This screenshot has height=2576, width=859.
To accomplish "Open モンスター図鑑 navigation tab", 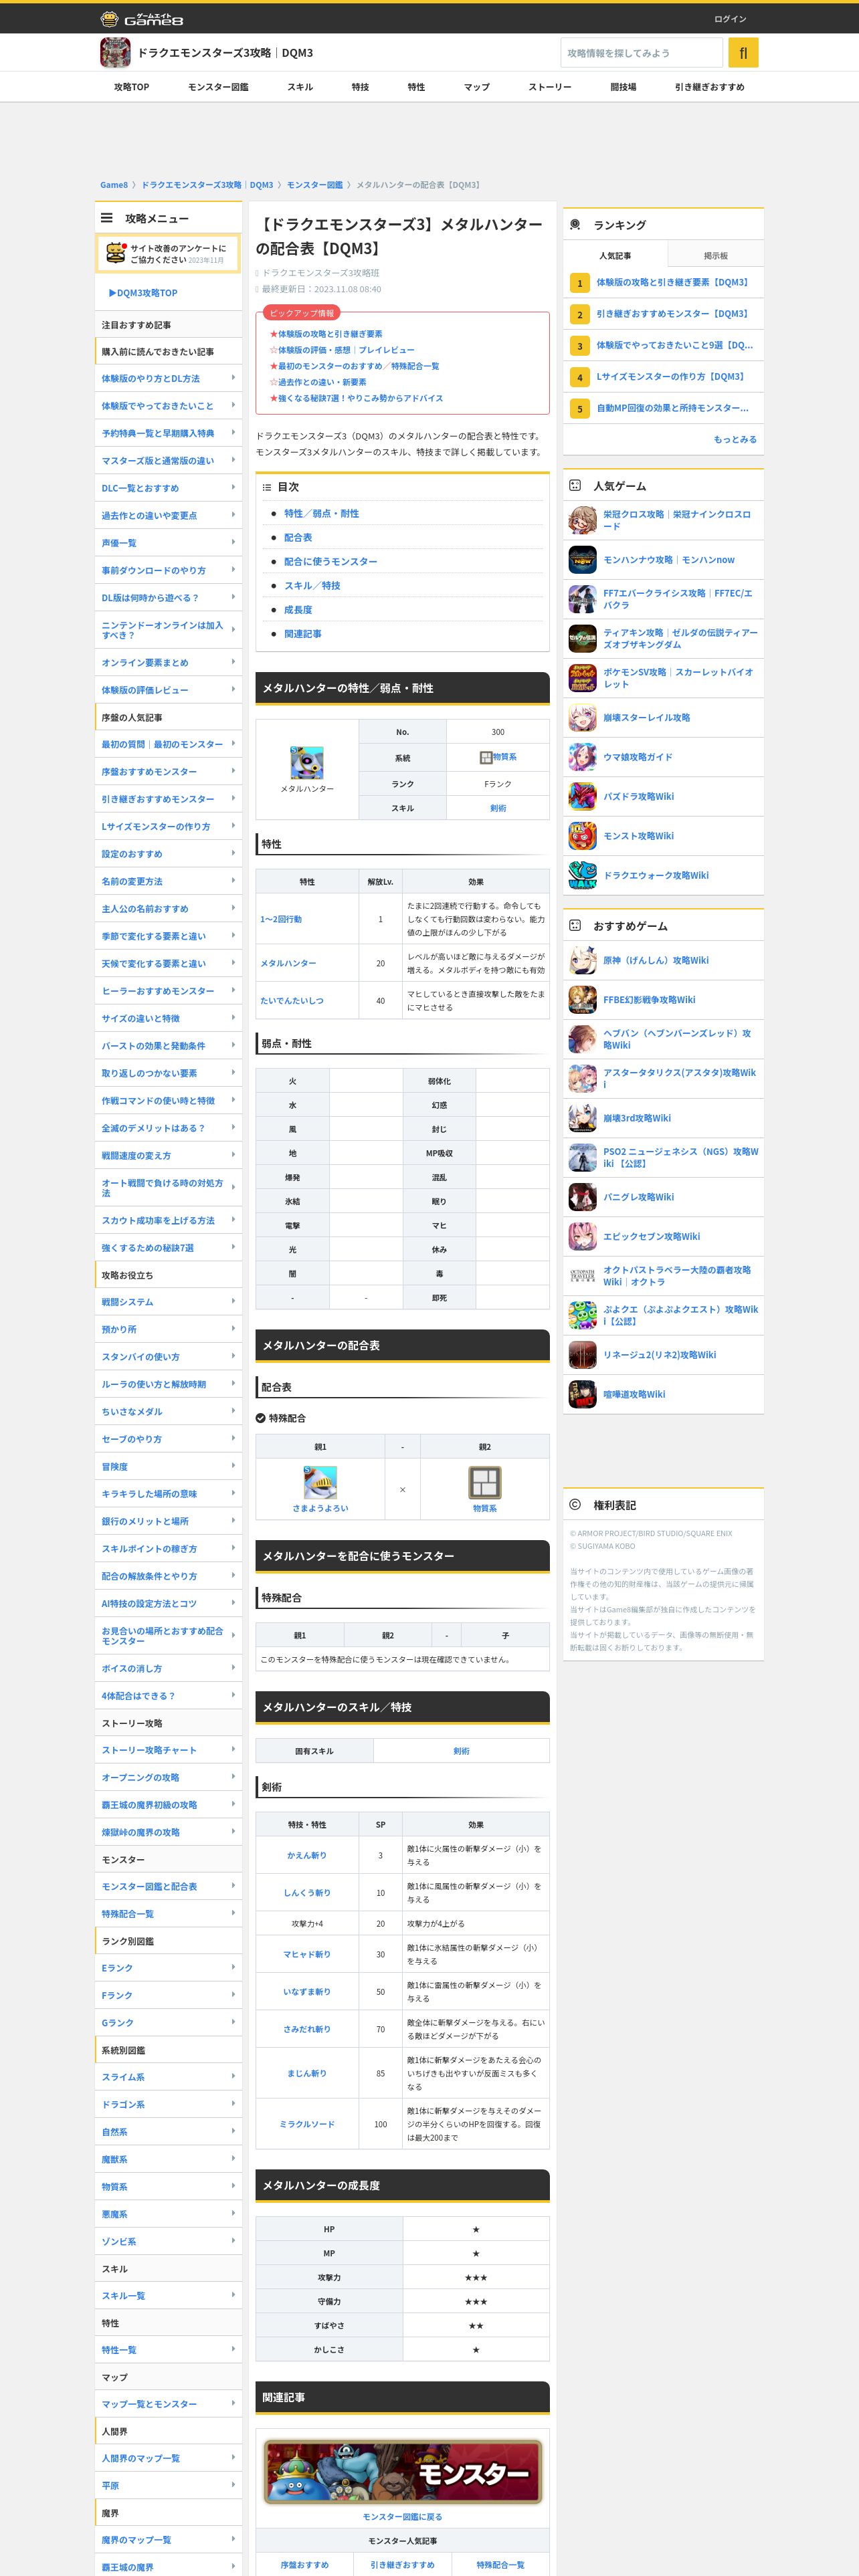I will tap(218, 87).
